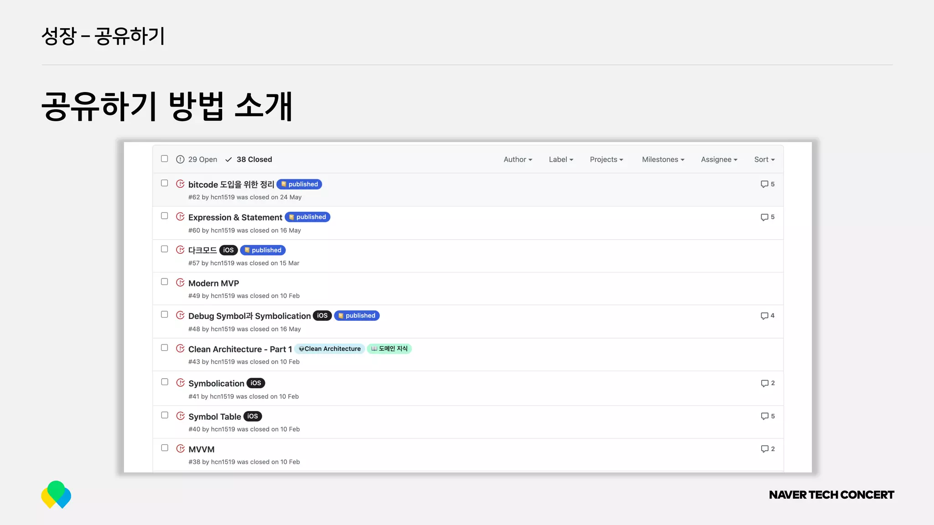
Task: Click blue published label on bitcode issue
Action: [299, 184]
